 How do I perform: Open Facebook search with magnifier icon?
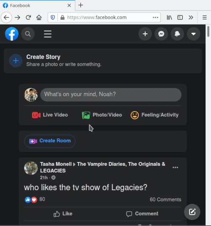pyautogui.click(x=28, y=34)
